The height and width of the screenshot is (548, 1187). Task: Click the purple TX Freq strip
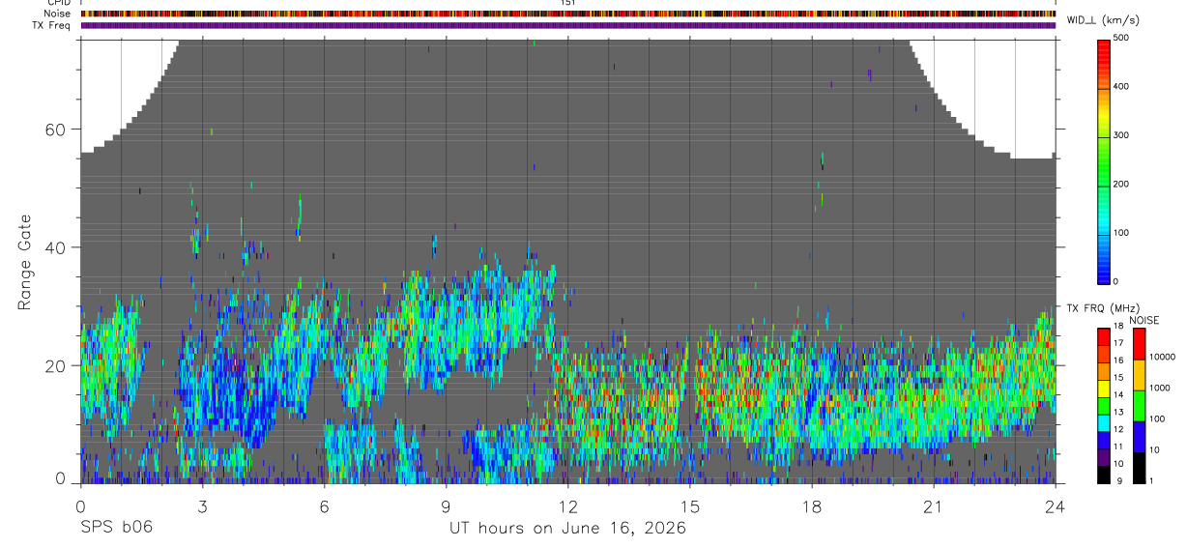click(568, 25)
